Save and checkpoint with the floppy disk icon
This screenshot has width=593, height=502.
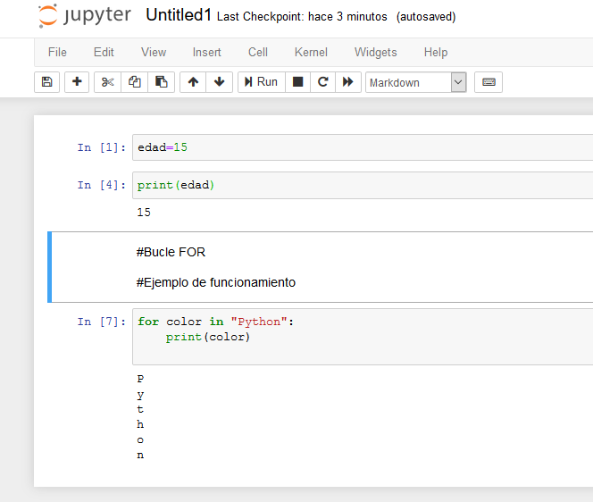[47, 82]
